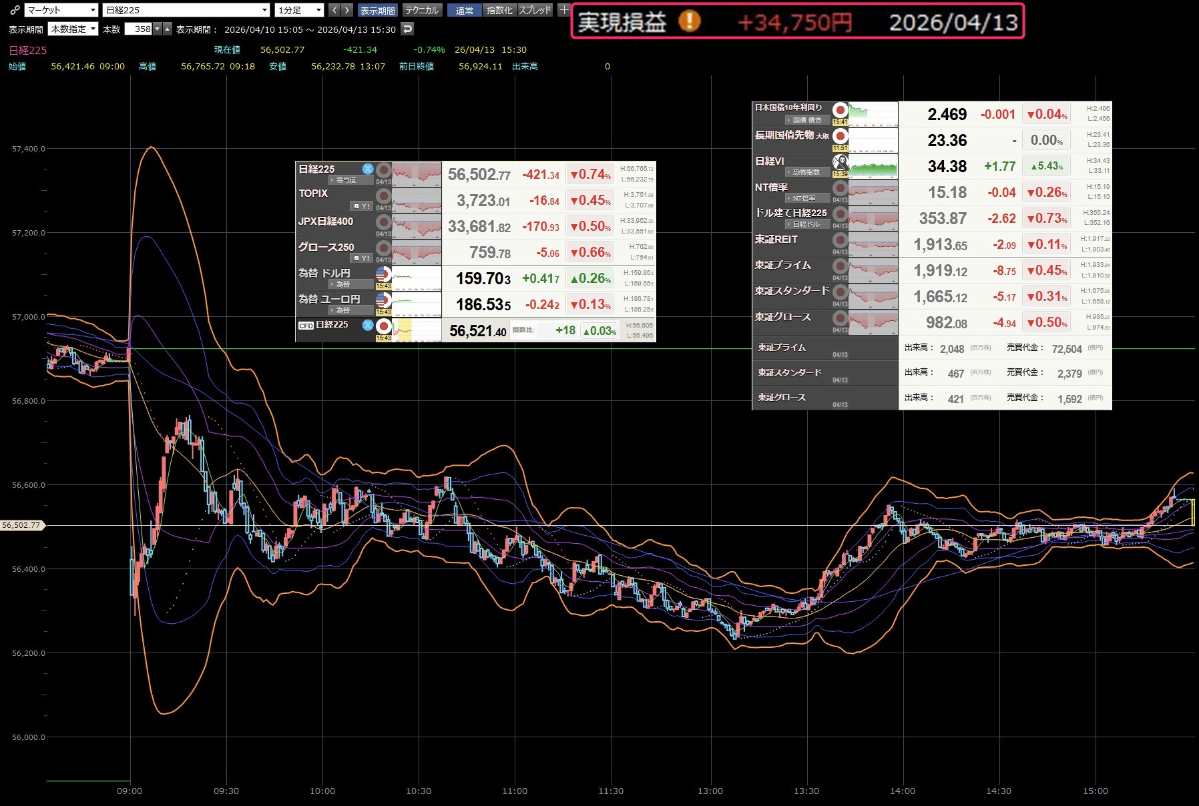This screenshot has height=806, width=1199.
Task: Click the X icon in CFD 日経225 row
Action: click(368, 325)
